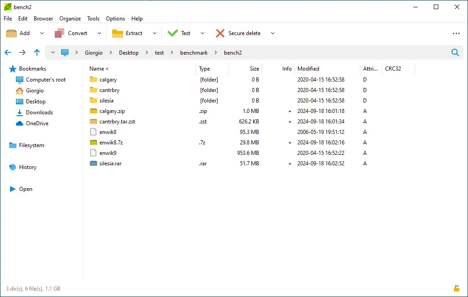Open the Tools menu

pos(93,19)
